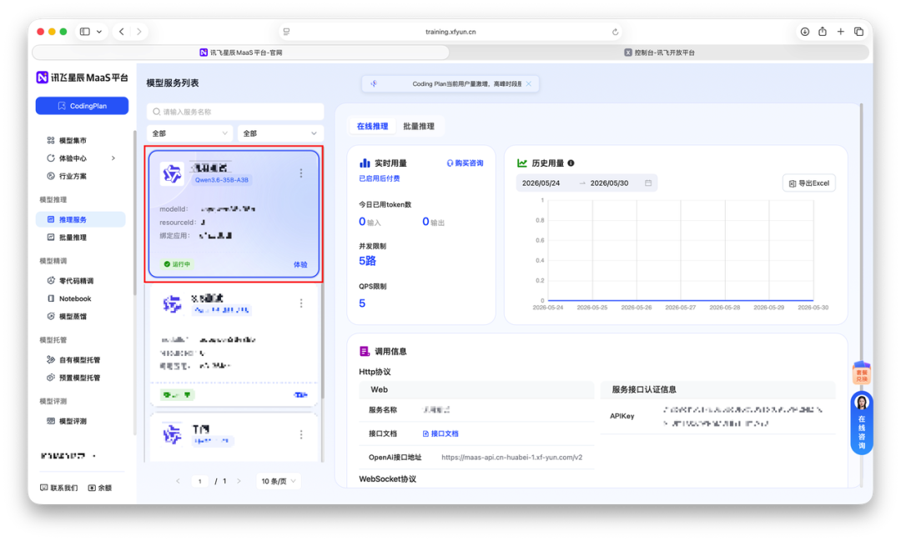Click the OpenAI接口地址 URL text
This screenshot has width=901, height=541.
511,458
